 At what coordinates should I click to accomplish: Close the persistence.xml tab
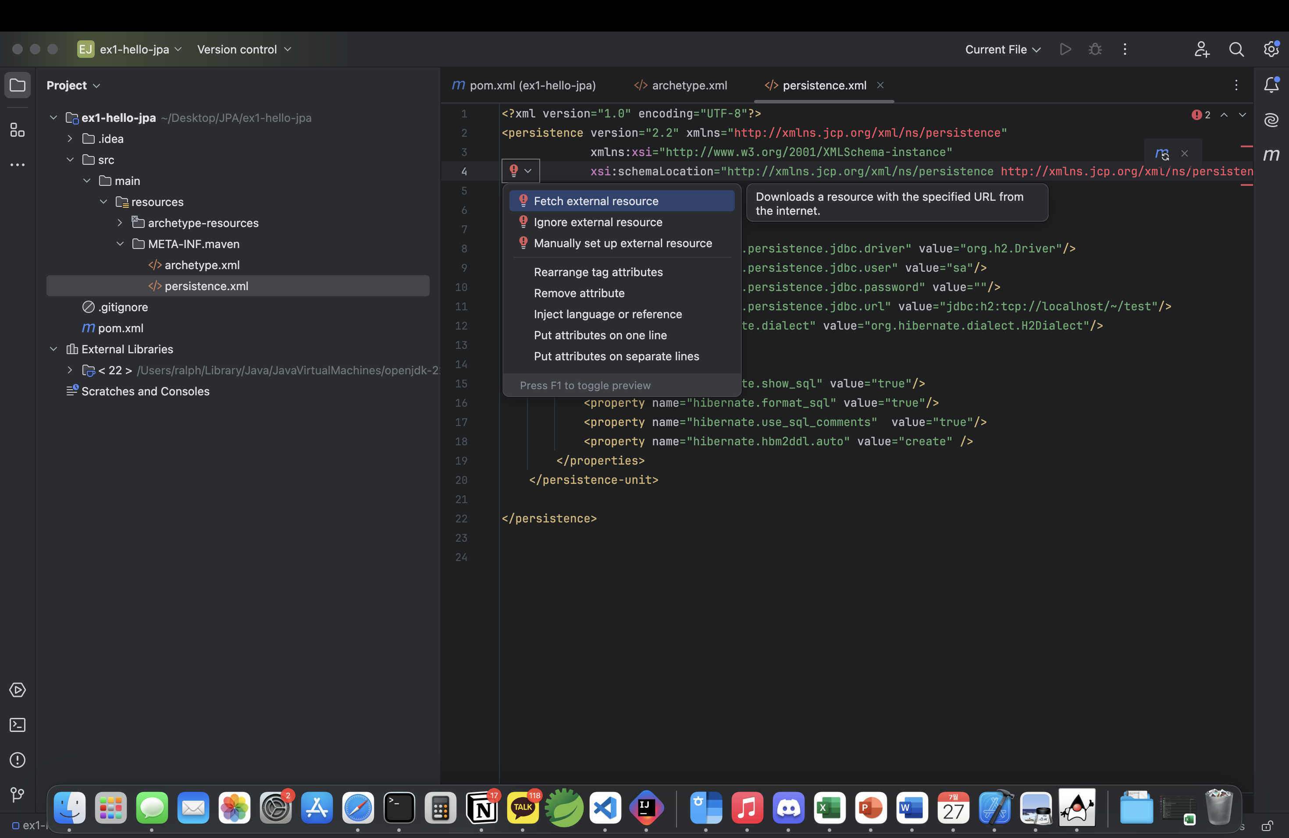pyautogui.click(x=881, y=85)
